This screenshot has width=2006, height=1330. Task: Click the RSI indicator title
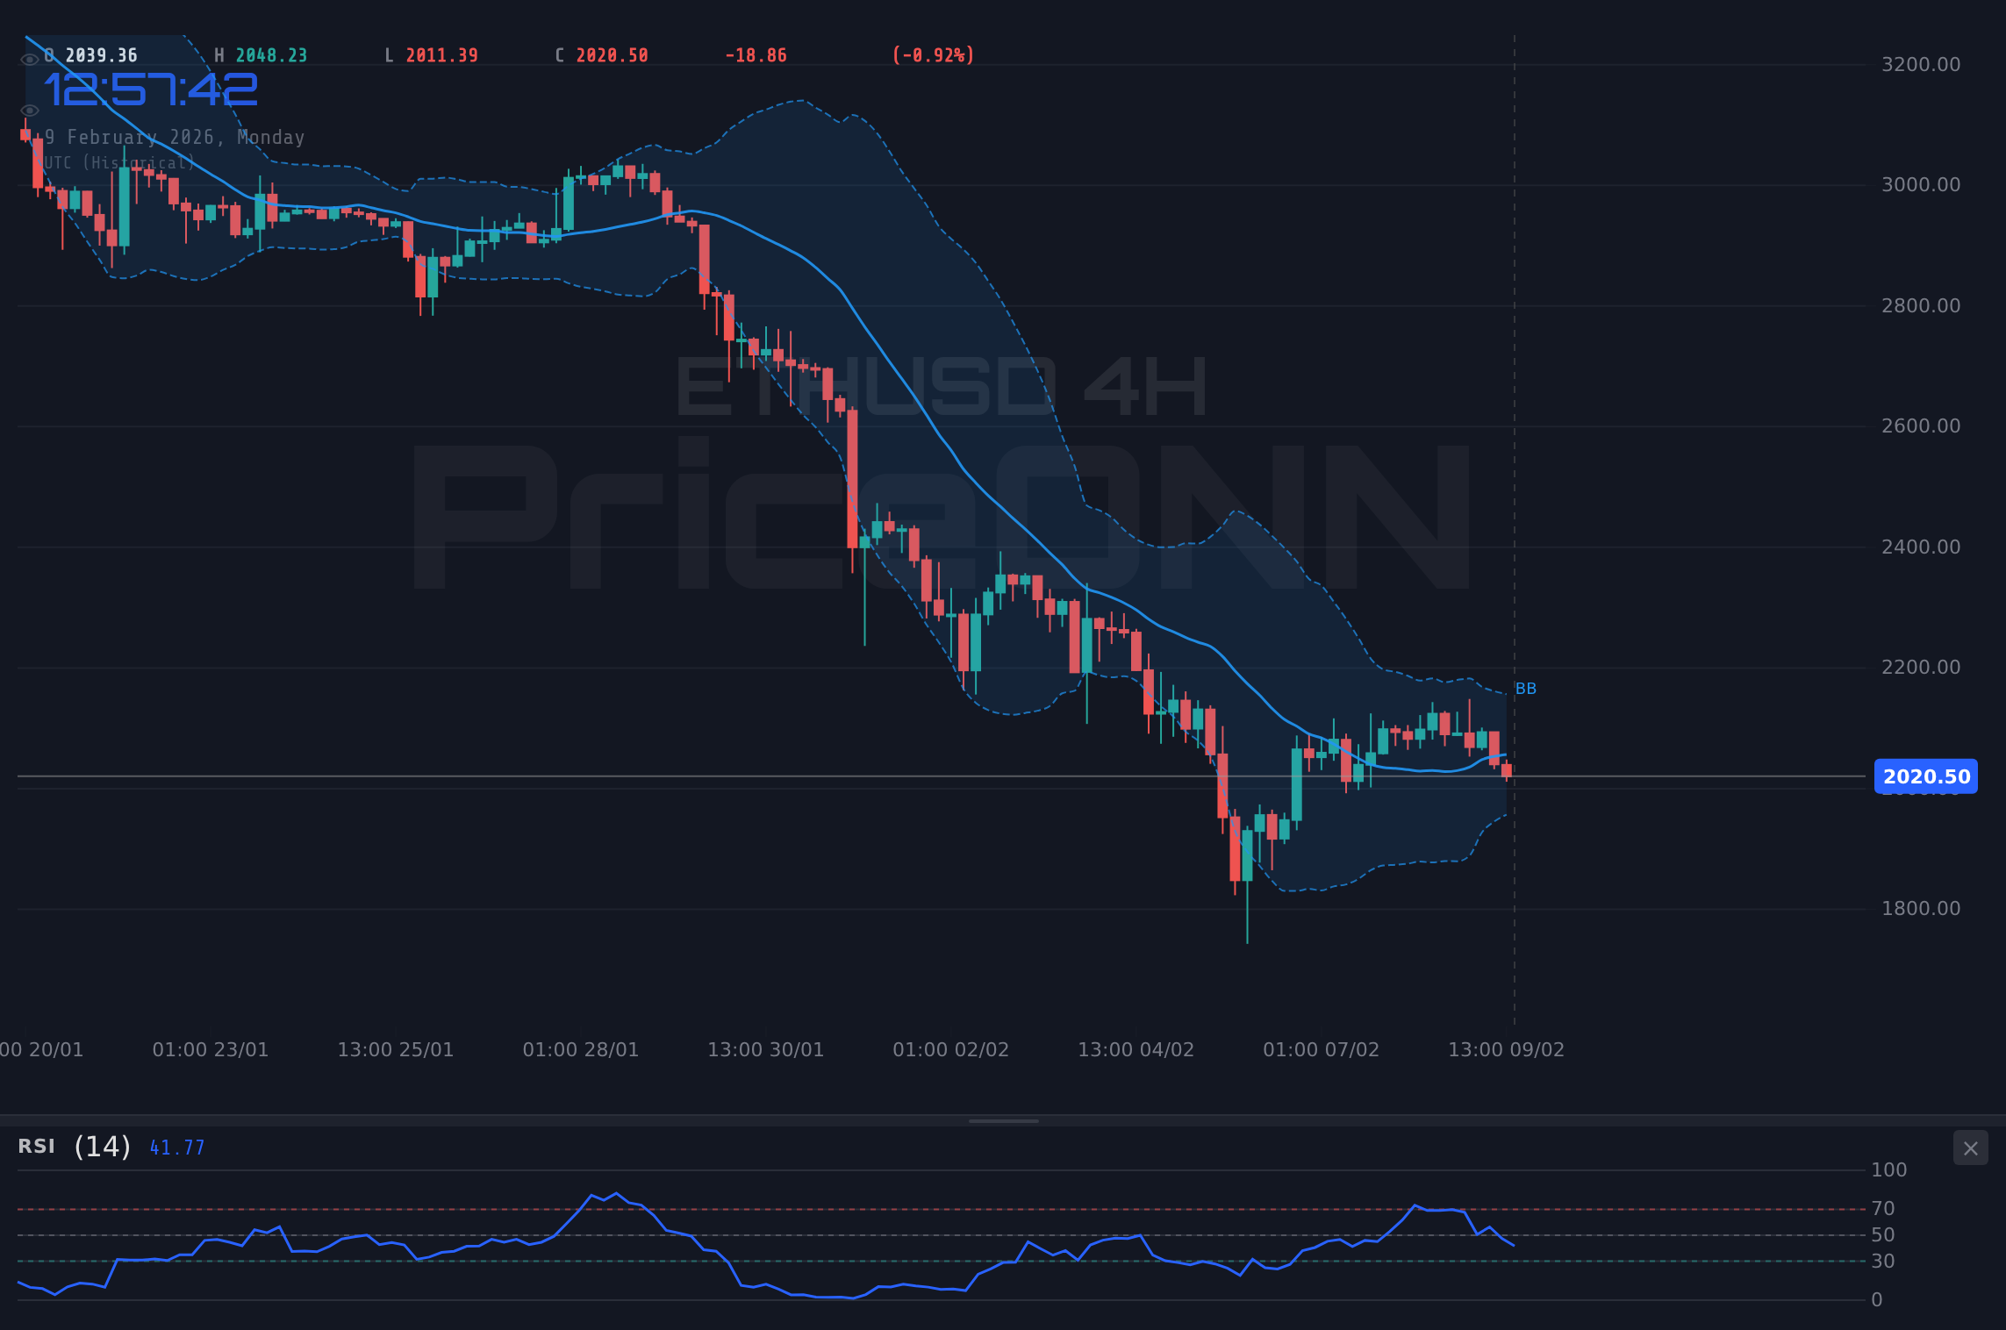click(37, 1146)
